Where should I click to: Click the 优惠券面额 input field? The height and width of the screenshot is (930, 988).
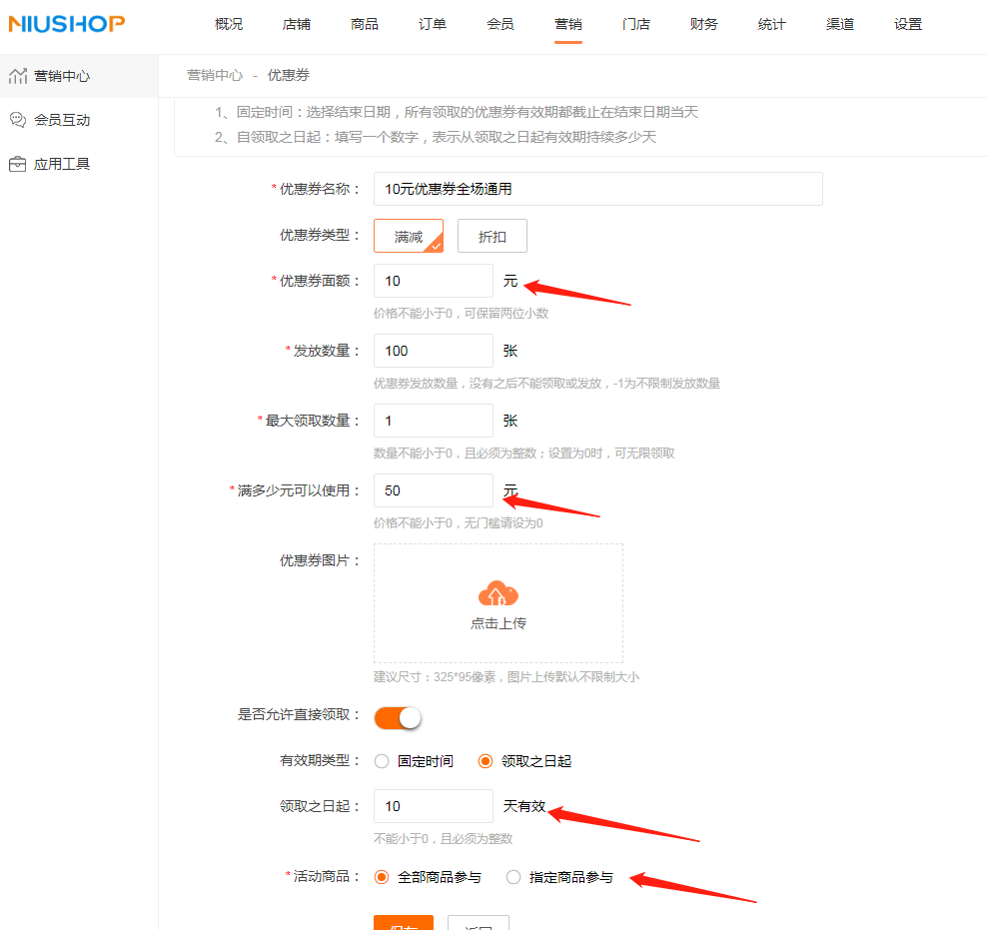[433, 281]
